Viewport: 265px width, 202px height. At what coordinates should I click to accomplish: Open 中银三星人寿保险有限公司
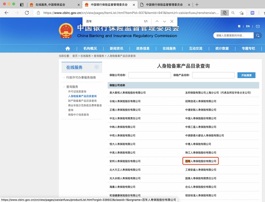click(x=201, y=127)
